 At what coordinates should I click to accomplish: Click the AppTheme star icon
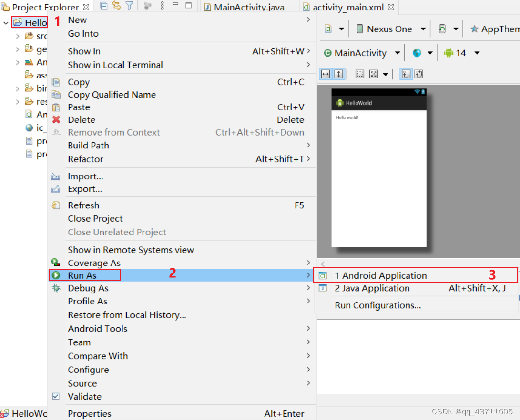(x=475, y=29)
